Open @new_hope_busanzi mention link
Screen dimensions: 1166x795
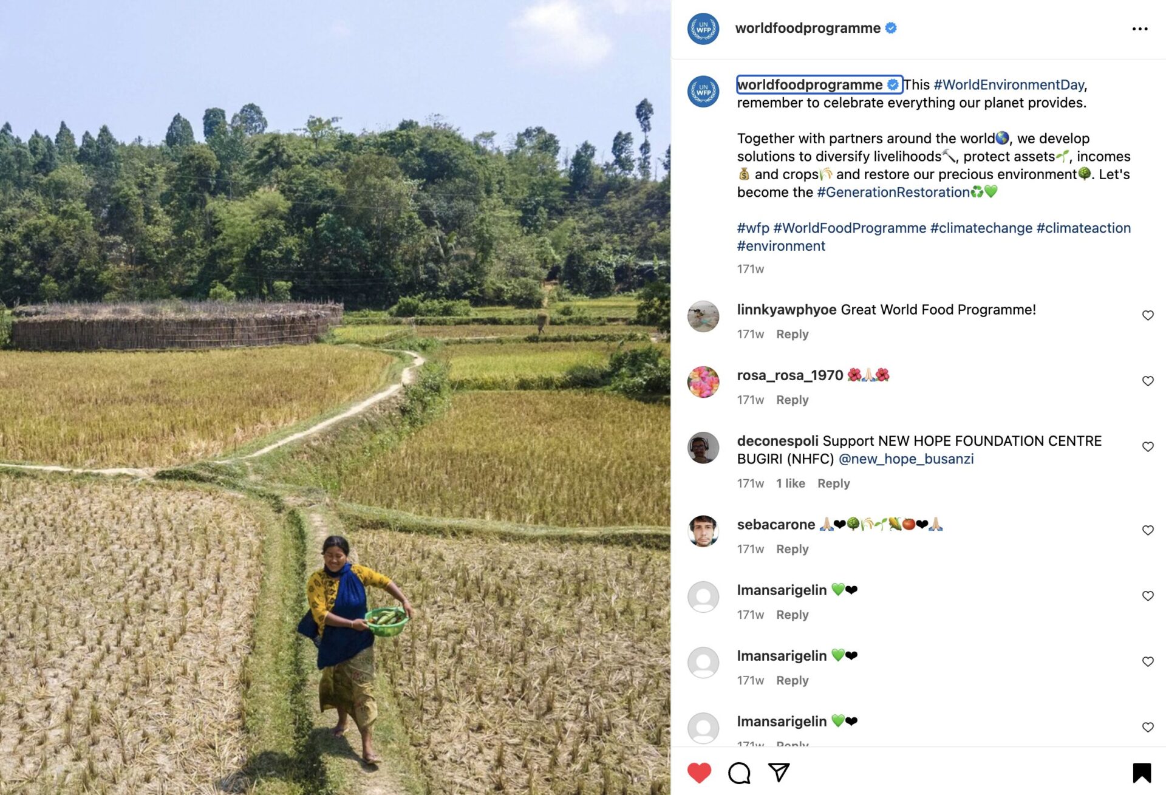point(906,459)
